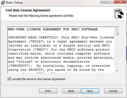Click the empty scrollbar track below the thumb

tap(117, 52)
